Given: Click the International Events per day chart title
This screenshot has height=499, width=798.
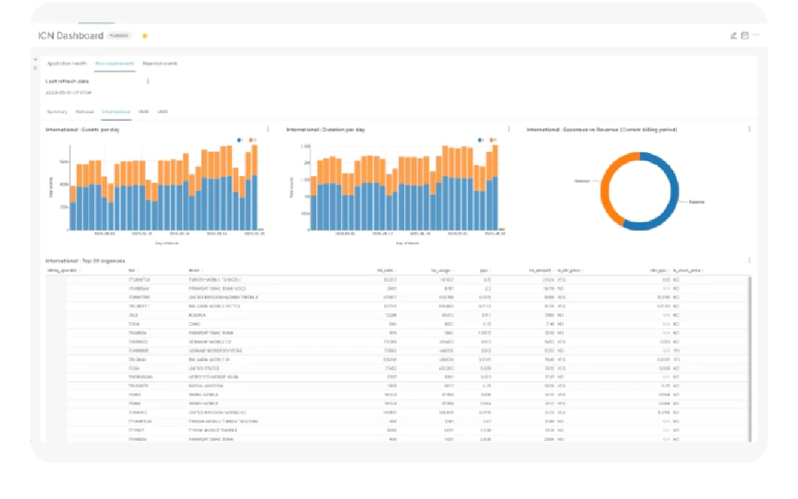Looking at the screenshot, I should pos(83,129).
